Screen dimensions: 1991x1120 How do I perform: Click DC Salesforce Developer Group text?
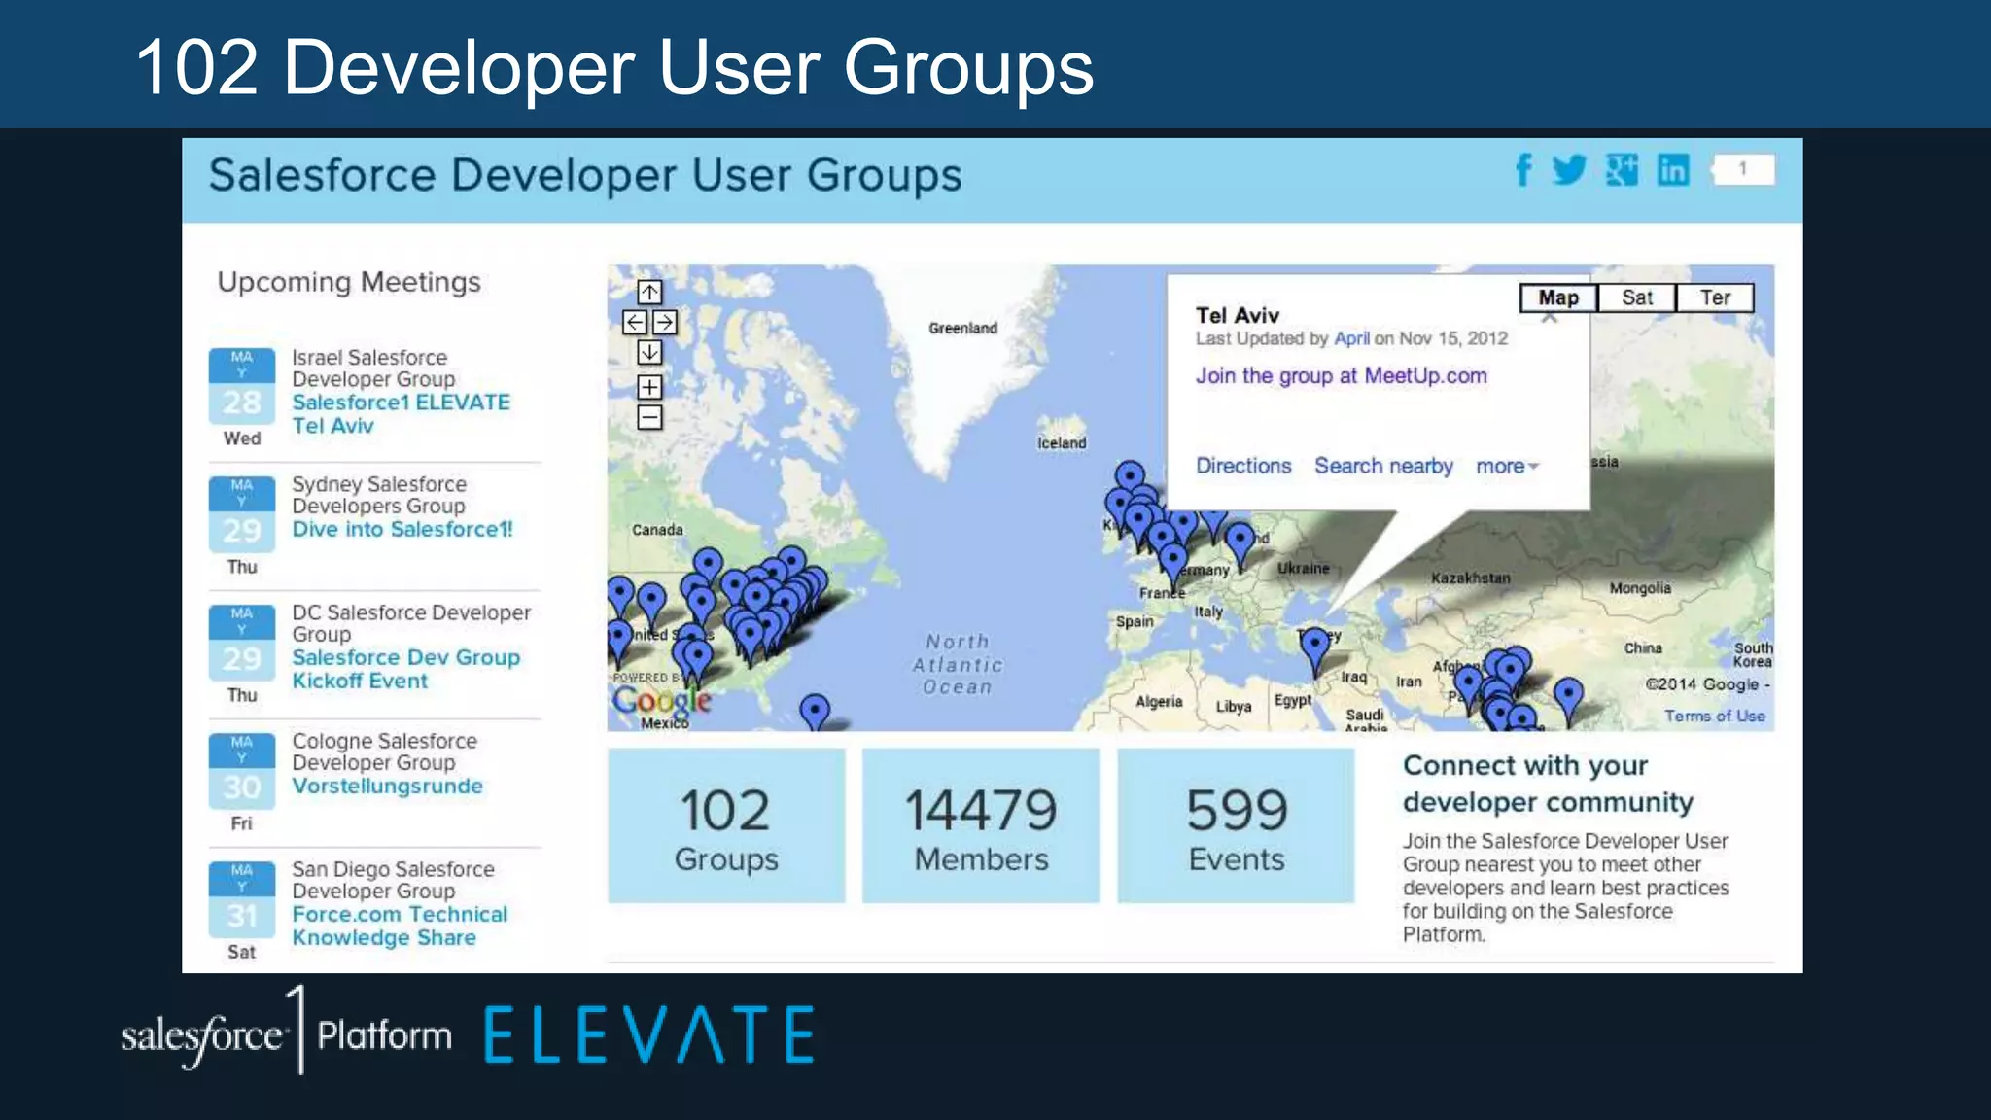tap(411, 623)
